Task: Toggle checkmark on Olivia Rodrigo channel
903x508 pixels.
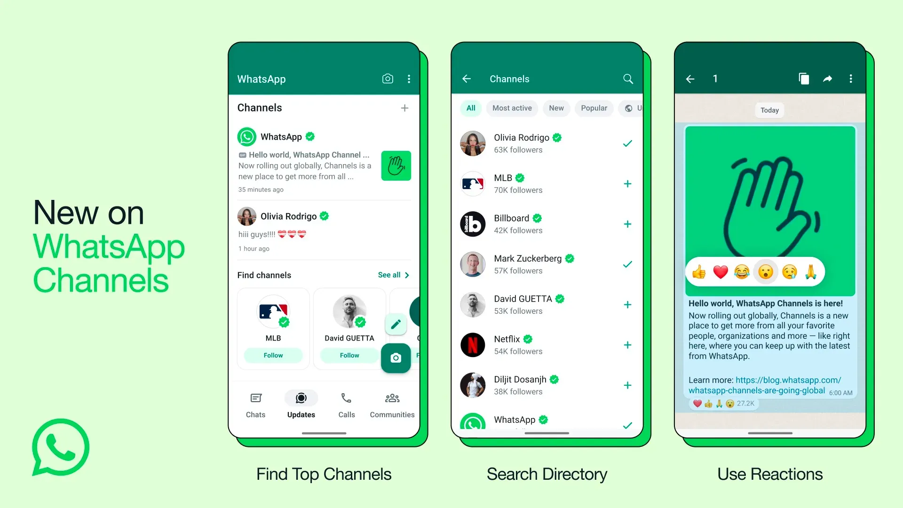Action: pos(628,143)
